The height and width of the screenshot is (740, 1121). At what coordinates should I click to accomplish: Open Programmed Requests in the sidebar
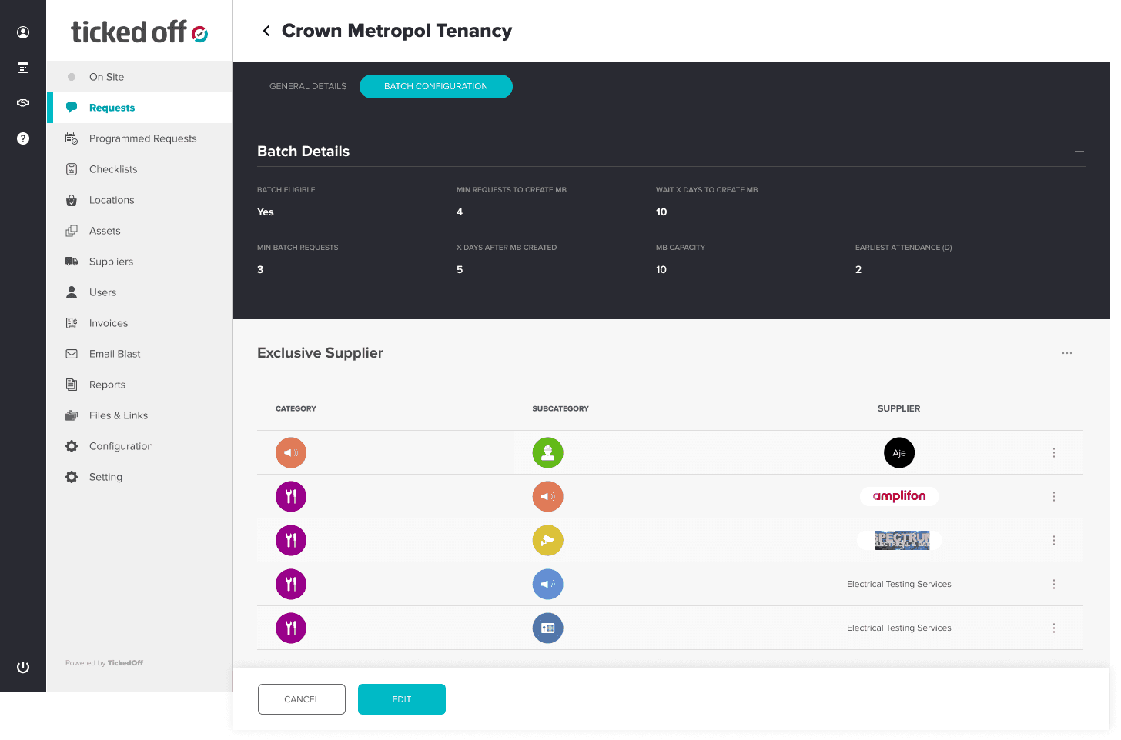pyautogui.click(x=139, y=138)
